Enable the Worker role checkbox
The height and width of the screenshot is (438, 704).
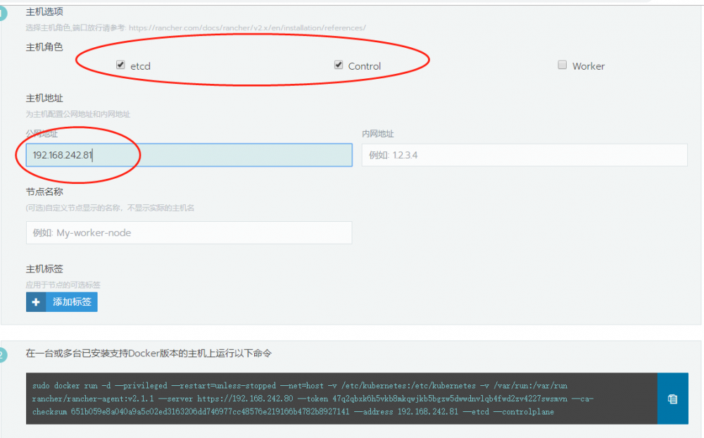pos(562,65)
